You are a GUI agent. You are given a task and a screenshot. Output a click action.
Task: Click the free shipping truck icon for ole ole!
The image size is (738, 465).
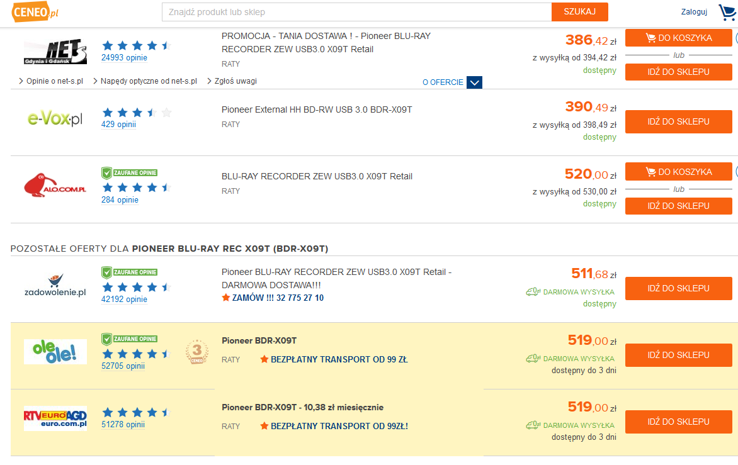point(533,359)
